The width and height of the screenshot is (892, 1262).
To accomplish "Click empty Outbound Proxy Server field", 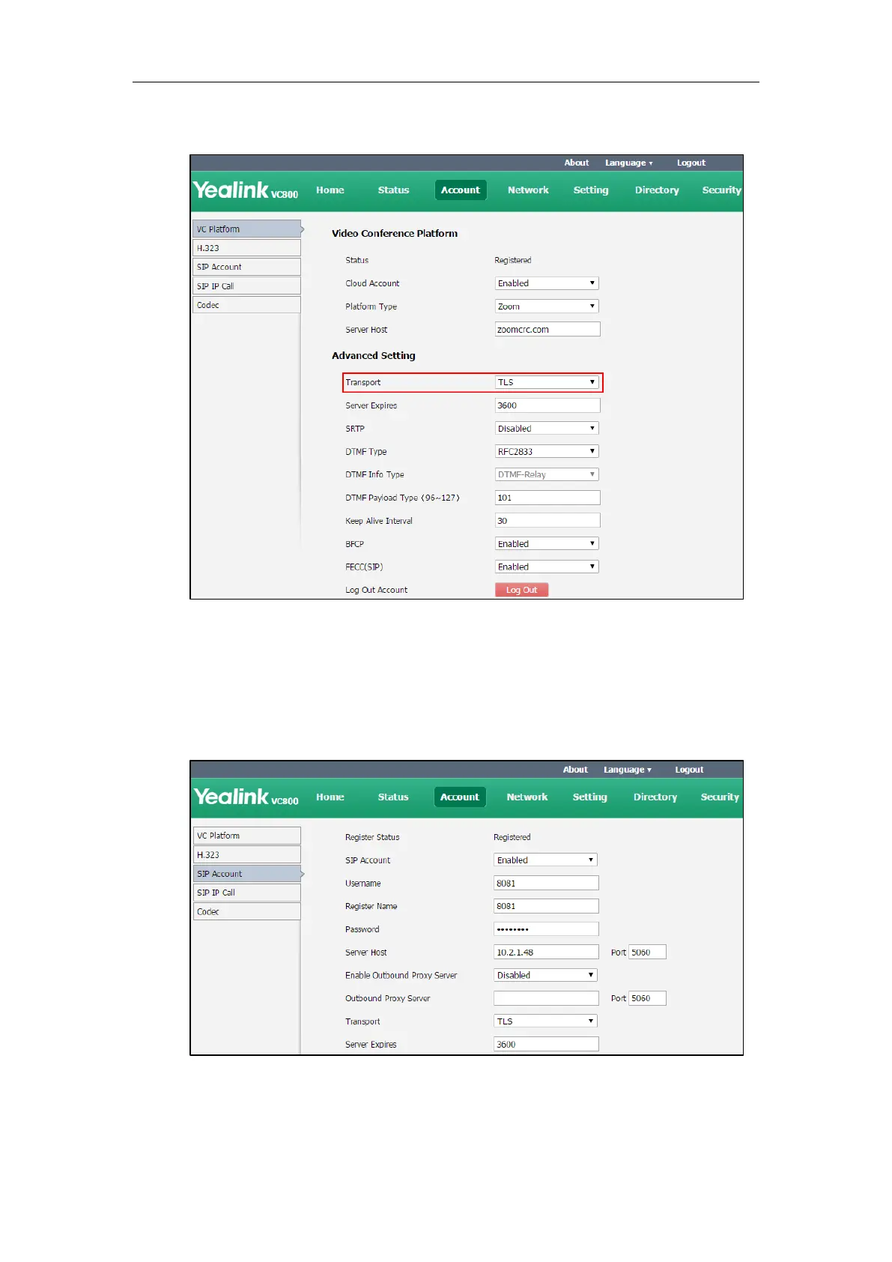I will point(546,998).
